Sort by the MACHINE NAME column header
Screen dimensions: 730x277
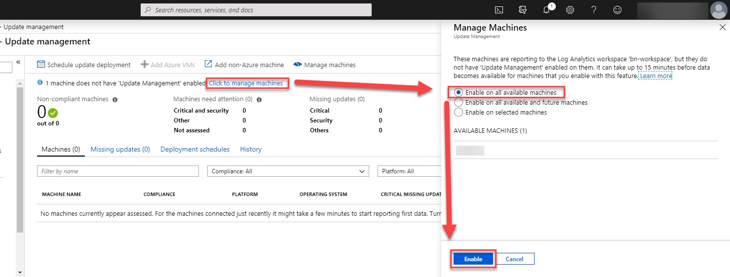tap(62, 195)
